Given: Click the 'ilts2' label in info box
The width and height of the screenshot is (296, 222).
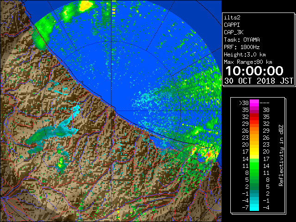Looking at the screenshot, I should point(232,18).
